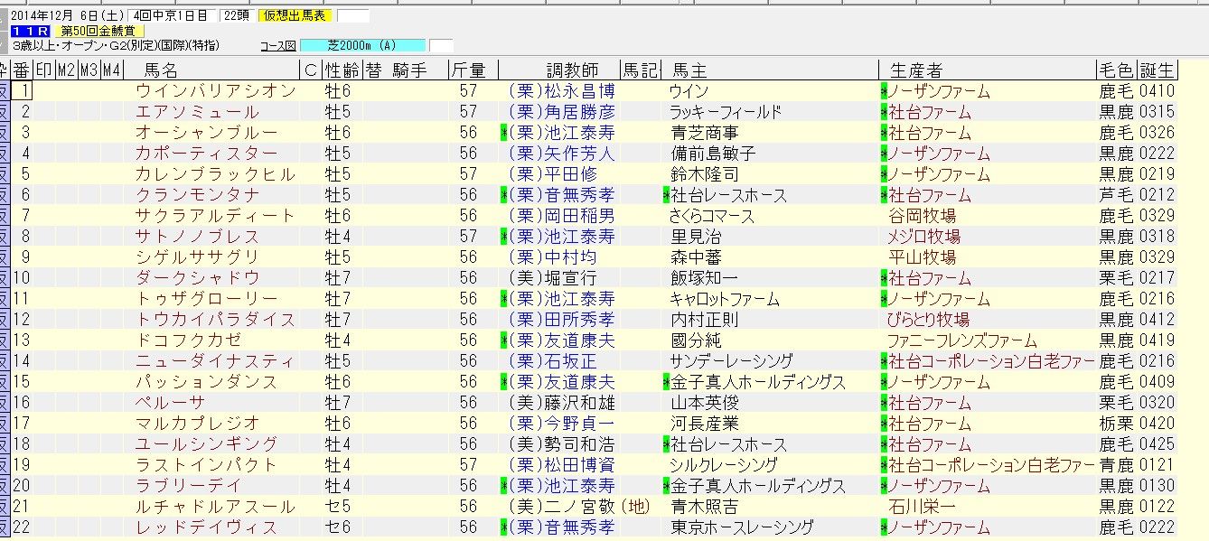Screen dimensions: 1209x541
Task: Sort by the 斤量 column header
Action: click(468, 70)
